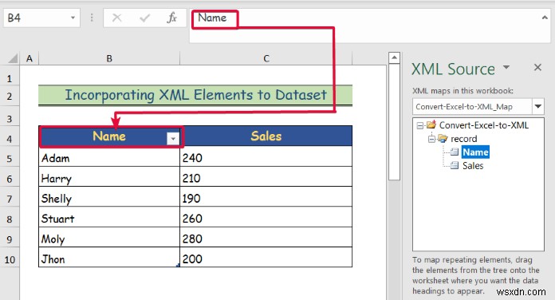Click the Sales header cell
Screen dimensions: 555x300
coord(266,136)
